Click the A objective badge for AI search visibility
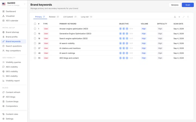Screen dimensions: 196x122 [120, 43]
